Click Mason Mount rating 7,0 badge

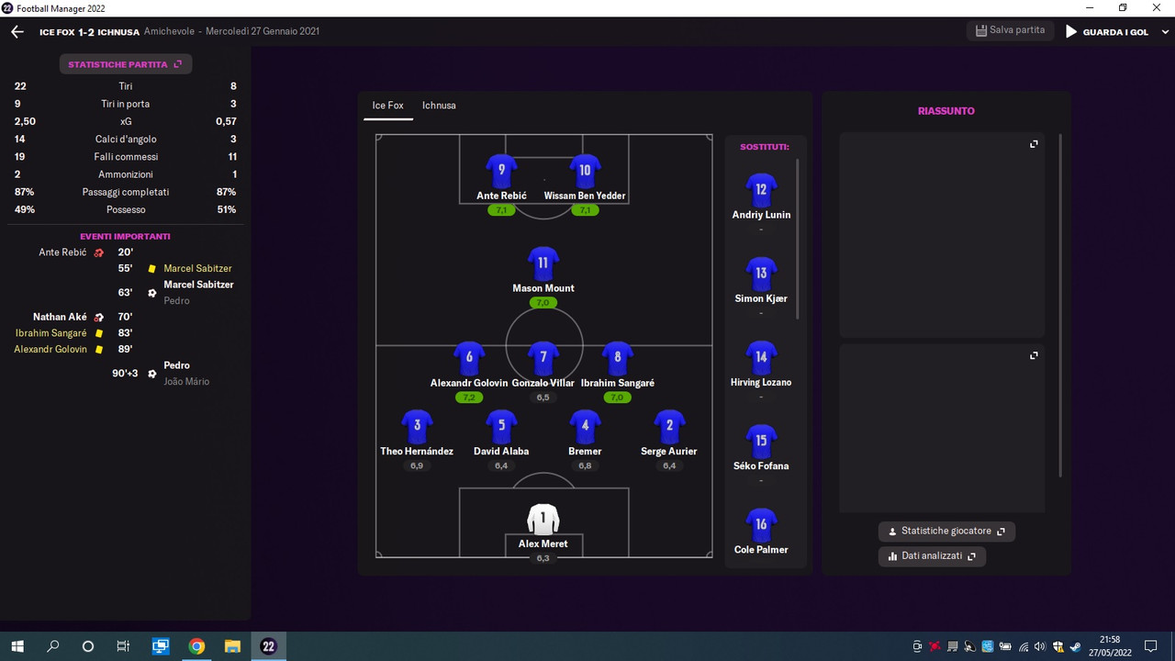tap(543, 303)
